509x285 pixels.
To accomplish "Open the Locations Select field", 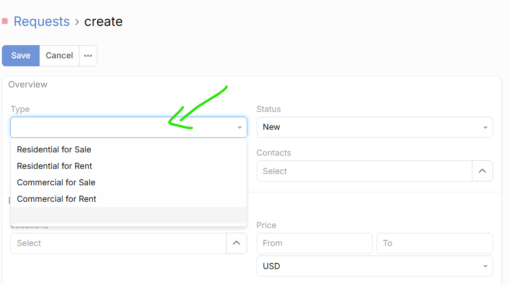I will [118, 243].
